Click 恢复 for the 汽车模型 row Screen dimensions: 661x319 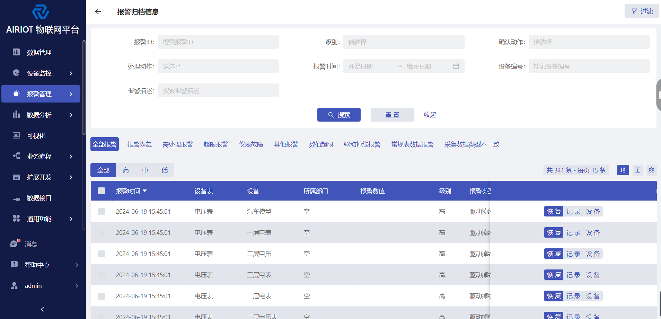coord(554,212)
